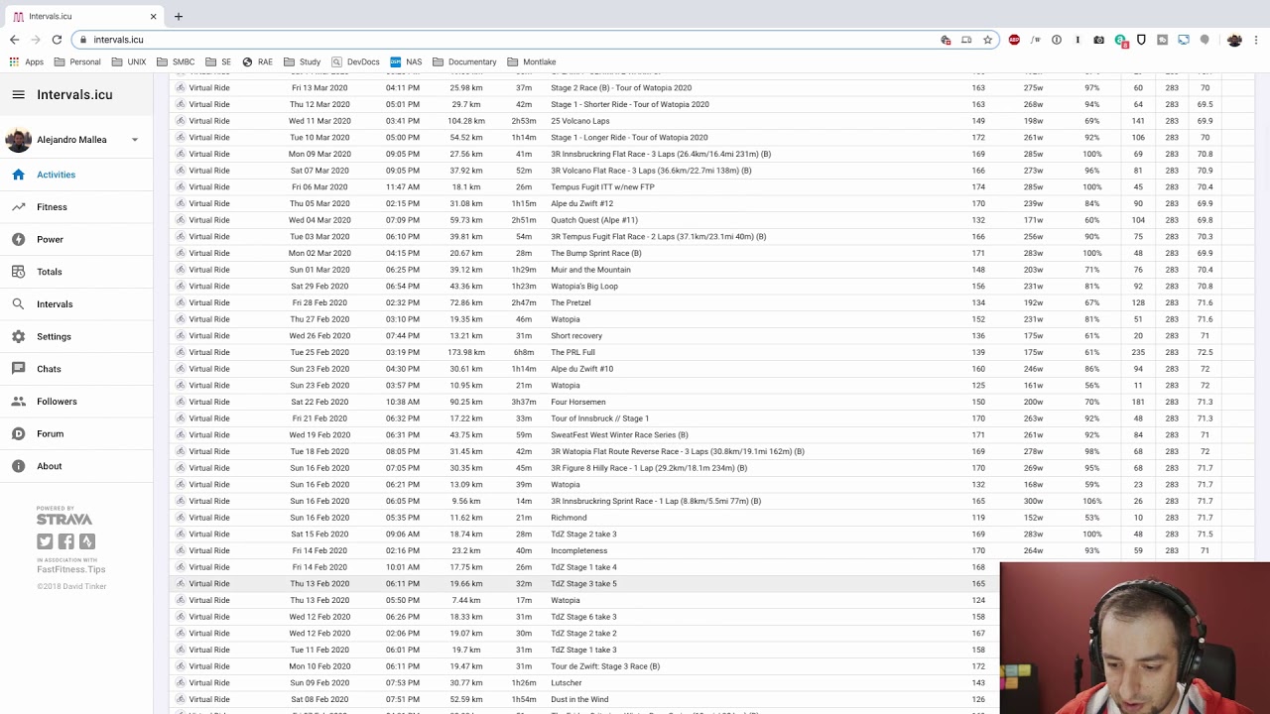The height and width of the screenshot is (714, 1270).
Task: Select the Intervals.icu browser tab
Action: (x=84, y=17)
